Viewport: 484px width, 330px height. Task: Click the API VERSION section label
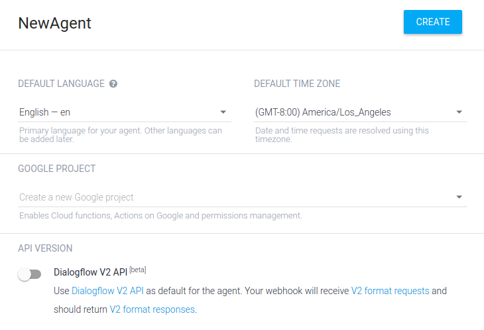[45, 248]
